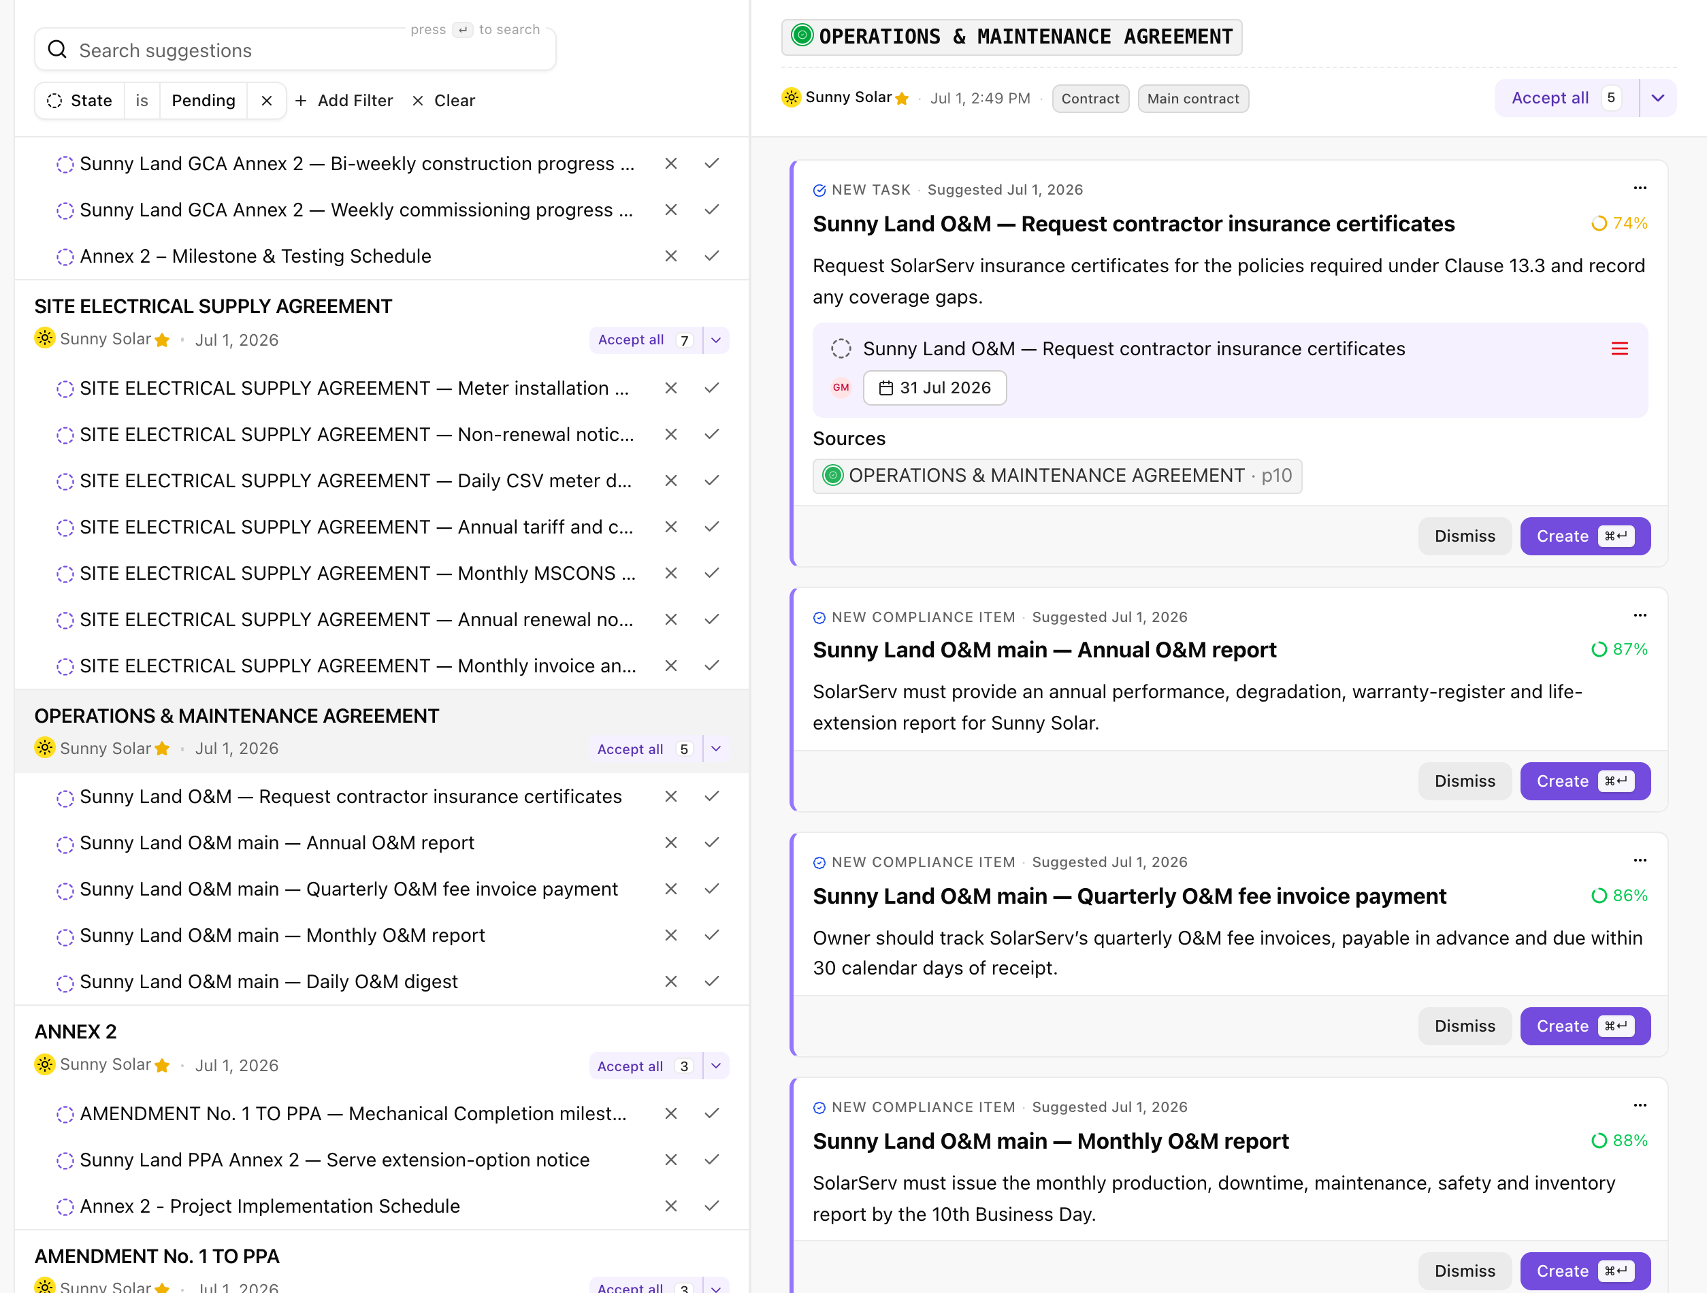1707x1293 pixels.
Task: Toggle status circle of Daily O&M digest row
Action: pyautogui.click(x=65, y=983)
